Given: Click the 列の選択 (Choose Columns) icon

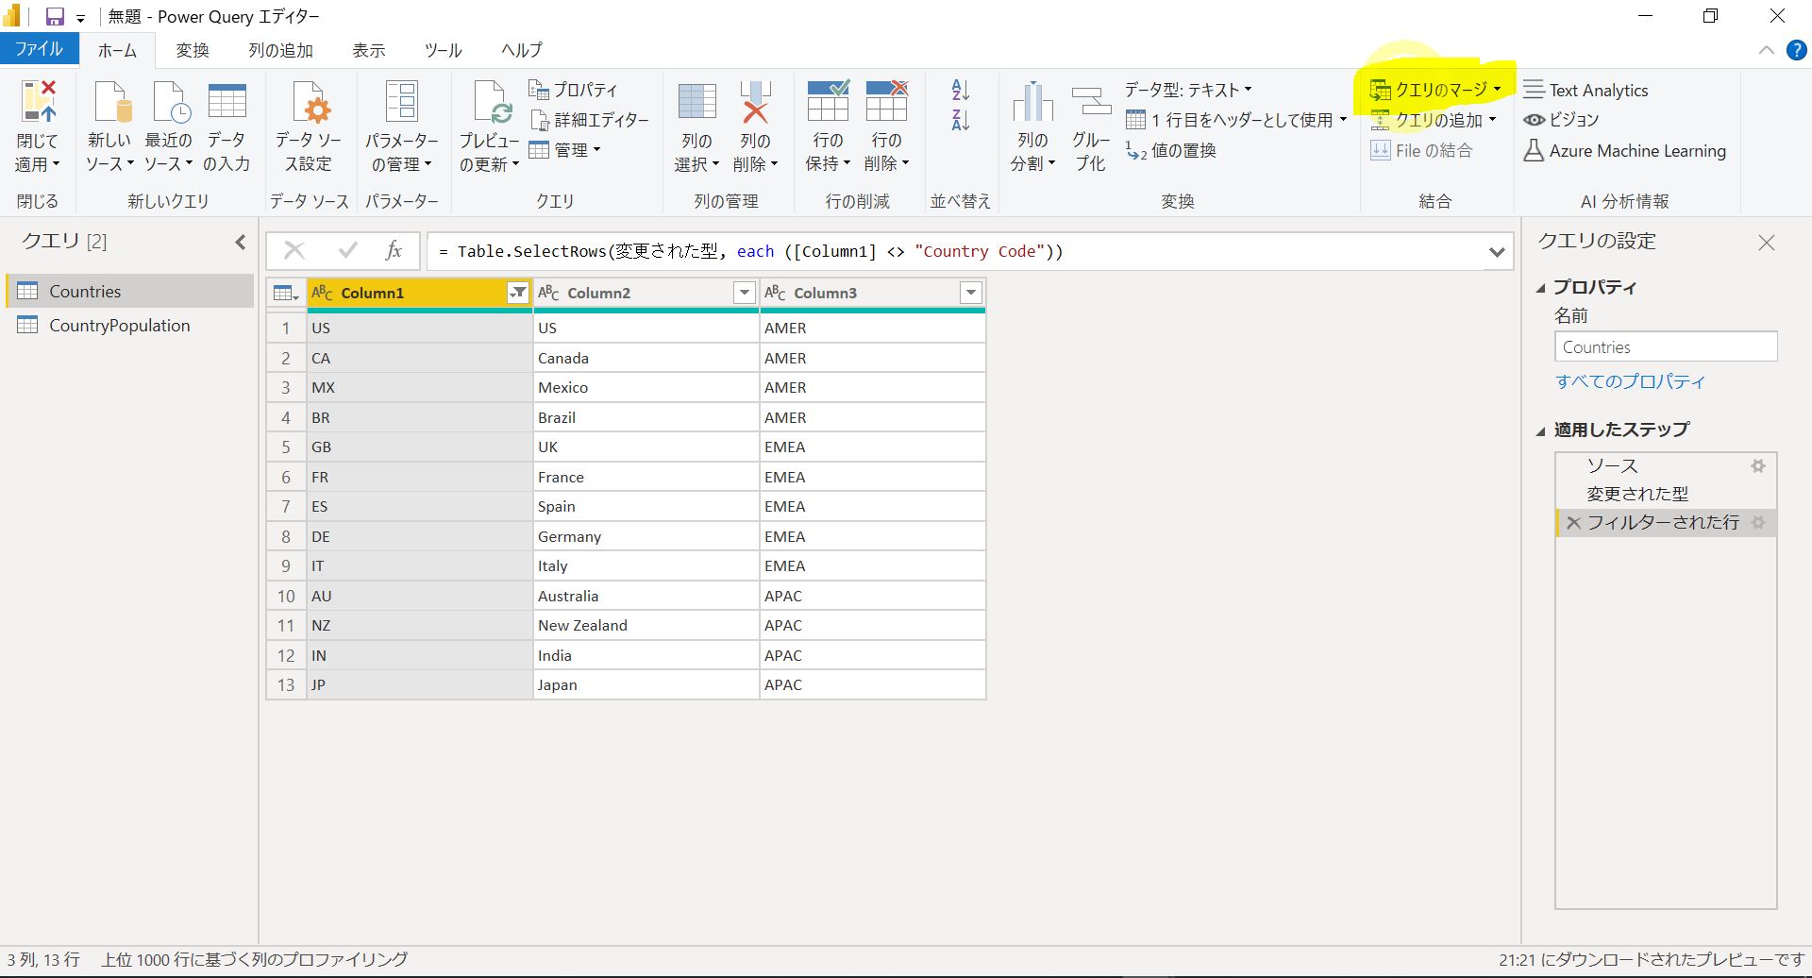Looking at the screenshot, I should tap(696, 102).
